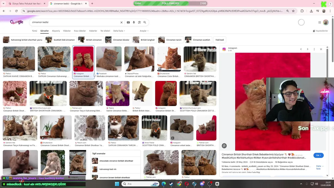Open Chrome downloads icon
334x188 pixels.
(311, 11)
